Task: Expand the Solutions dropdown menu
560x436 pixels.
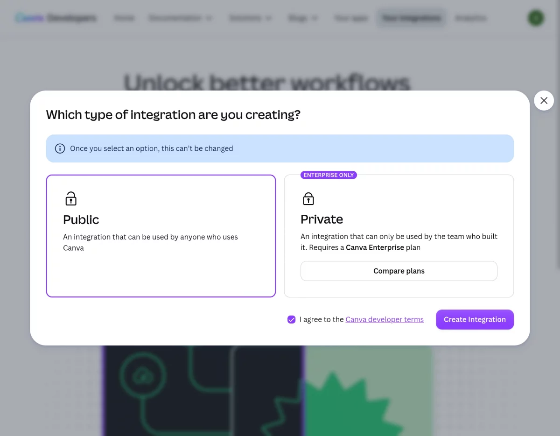Action: pos(251,18)
